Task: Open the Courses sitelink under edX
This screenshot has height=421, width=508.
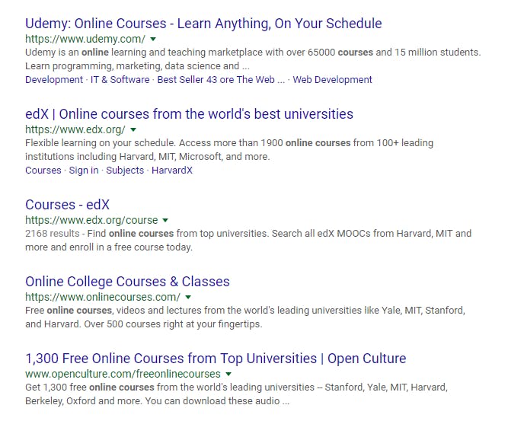Action: point(43,171)
